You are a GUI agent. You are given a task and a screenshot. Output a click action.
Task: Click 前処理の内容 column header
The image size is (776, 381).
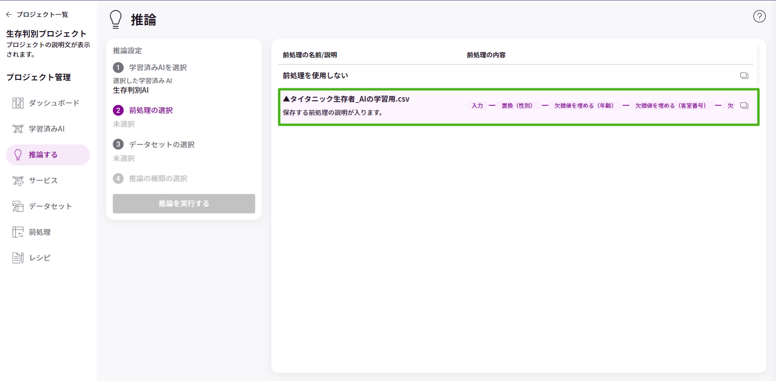click(x=486, y=55)
